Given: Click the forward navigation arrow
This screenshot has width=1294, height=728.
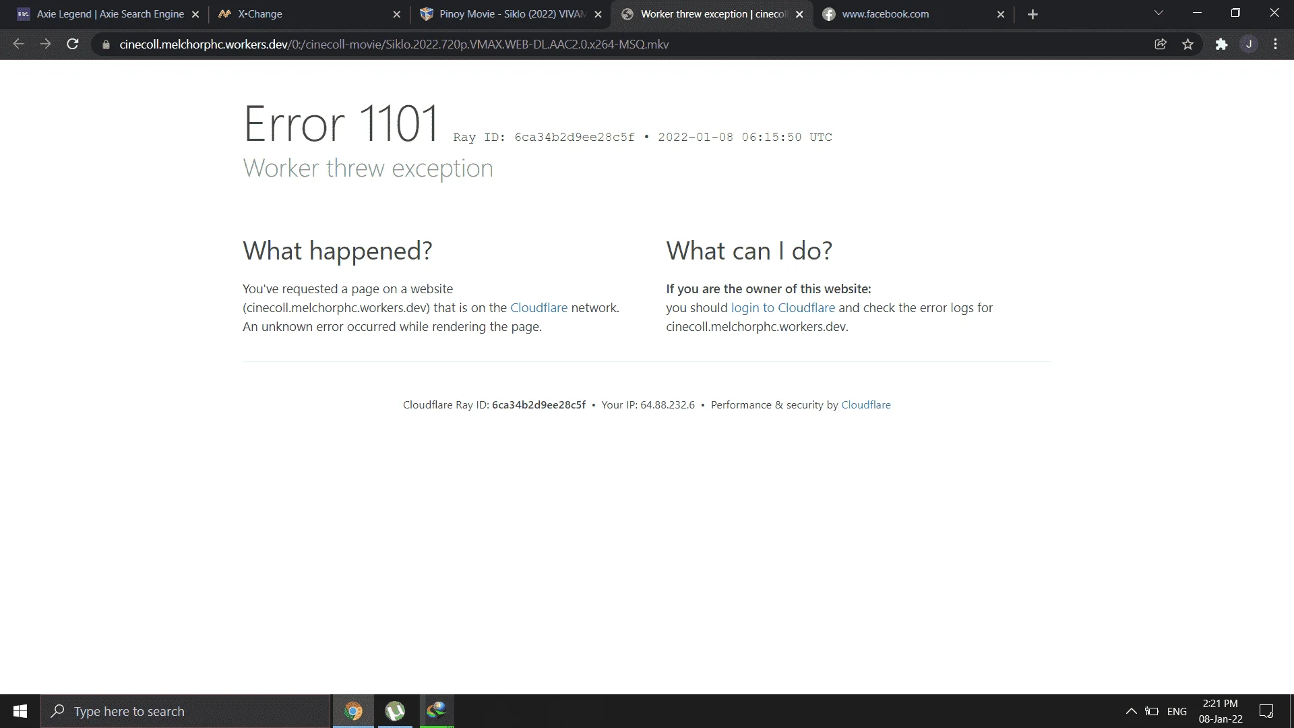Looking at the screenshot, I should (45, 44).
